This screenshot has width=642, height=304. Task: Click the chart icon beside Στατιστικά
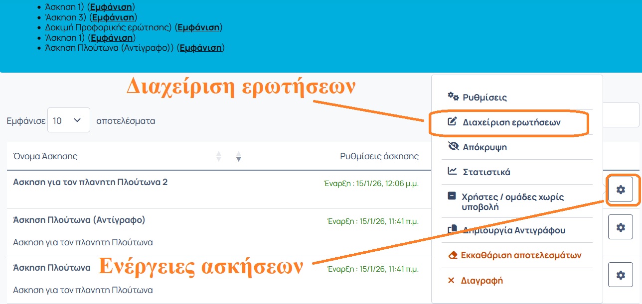point(453,172)
